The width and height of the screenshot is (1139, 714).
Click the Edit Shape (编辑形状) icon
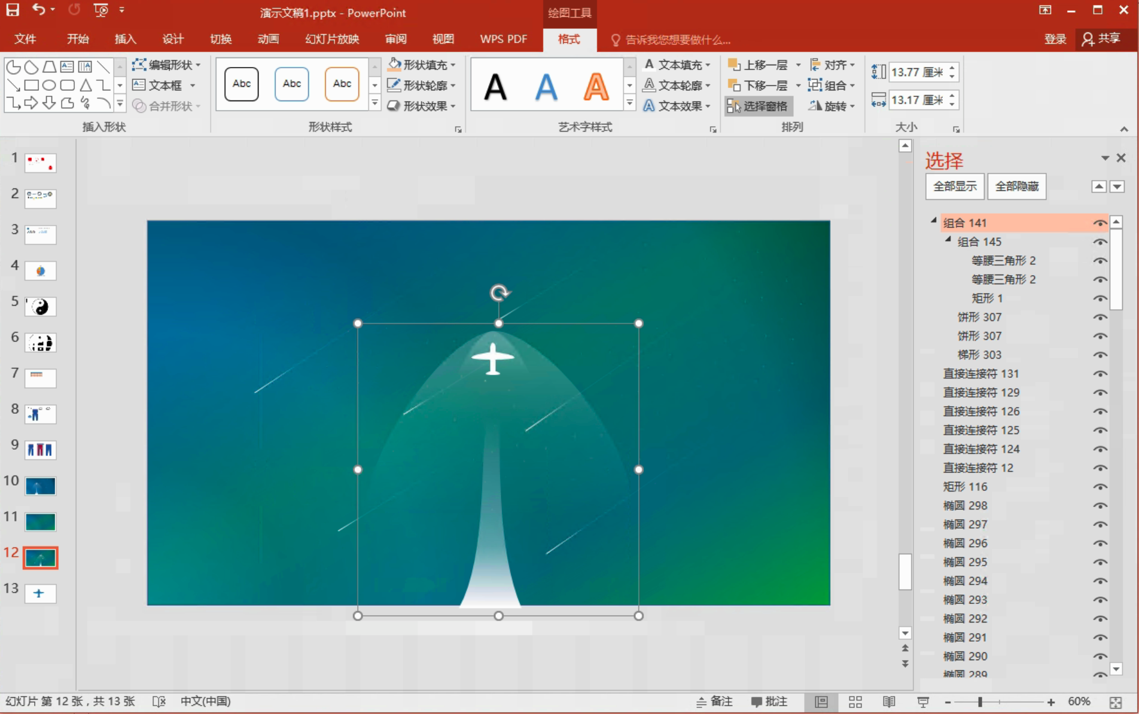(139, 65)
